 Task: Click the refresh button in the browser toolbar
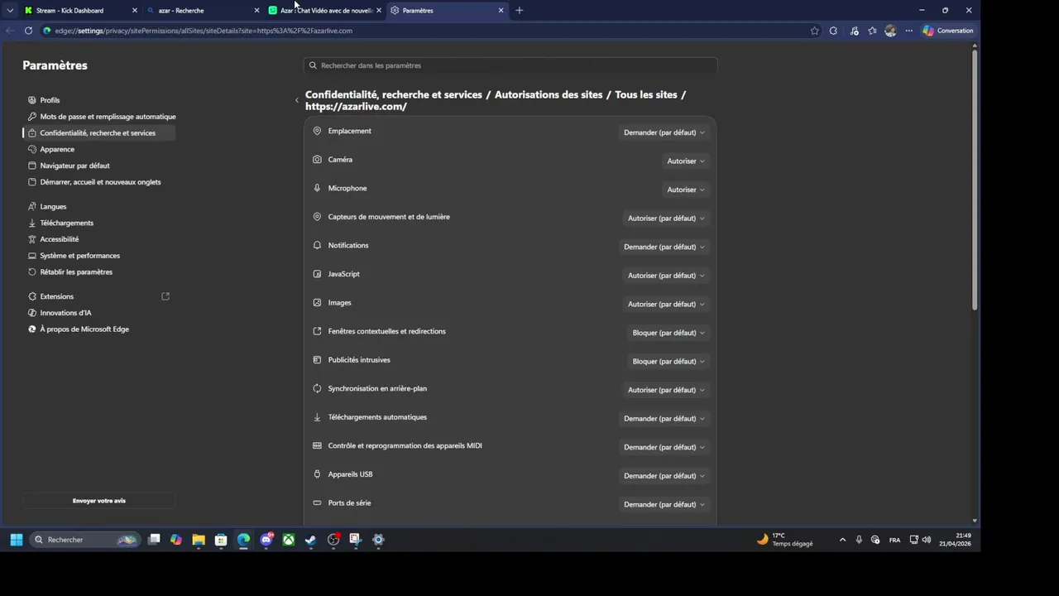28,31
